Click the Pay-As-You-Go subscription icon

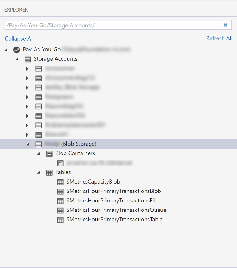tap(17, 50)
